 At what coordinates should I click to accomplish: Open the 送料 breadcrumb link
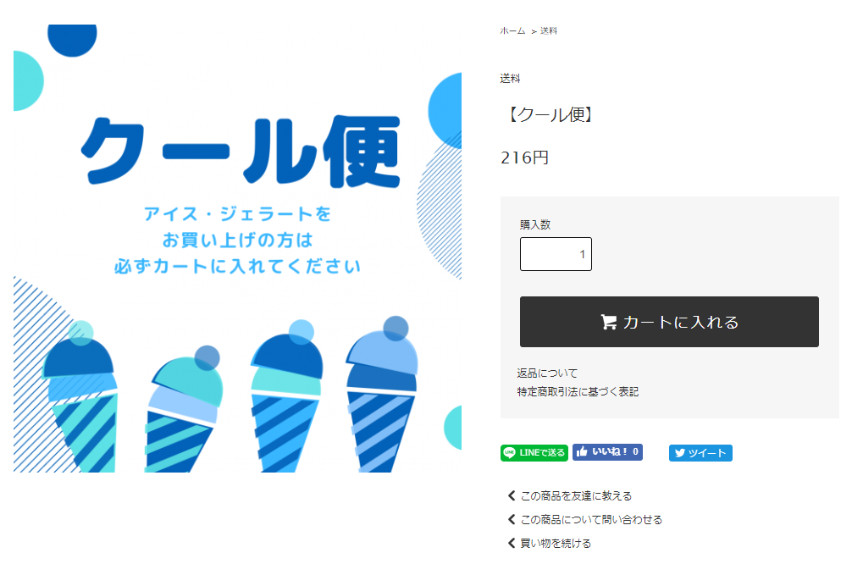pos(548,31)
